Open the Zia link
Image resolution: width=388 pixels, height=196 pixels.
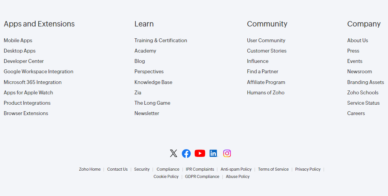(138, 92)
